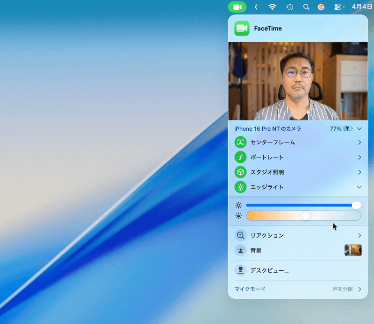
Task: Open the Wi-Fi menu bar icon
Action: coord(272,7)
